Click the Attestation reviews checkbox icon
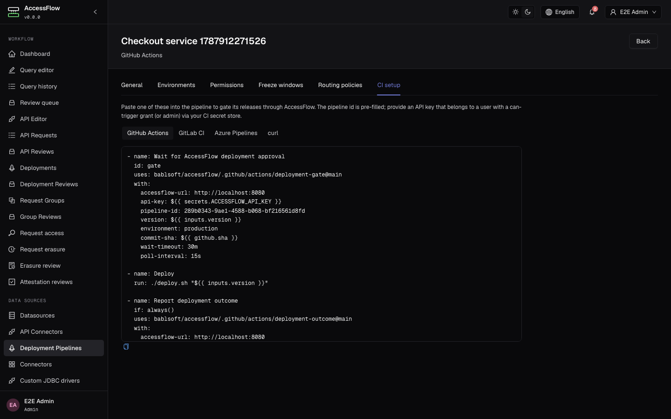This screenshot has height=419, width=671. (x=12, y=282)
